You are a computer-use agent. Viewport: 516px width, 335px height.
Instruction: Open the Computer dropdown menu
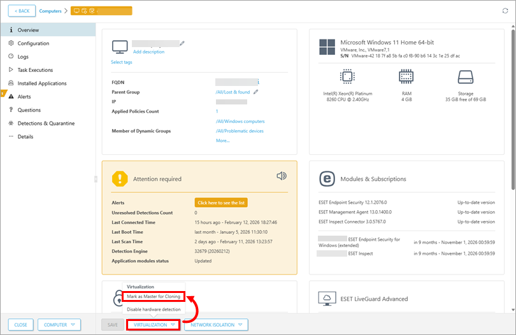(x=59, y=325)
